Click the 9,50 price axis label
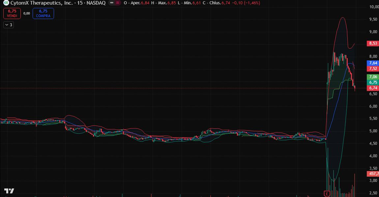The width and height of the screenshot is (379, 197). (x=373, y=19)
